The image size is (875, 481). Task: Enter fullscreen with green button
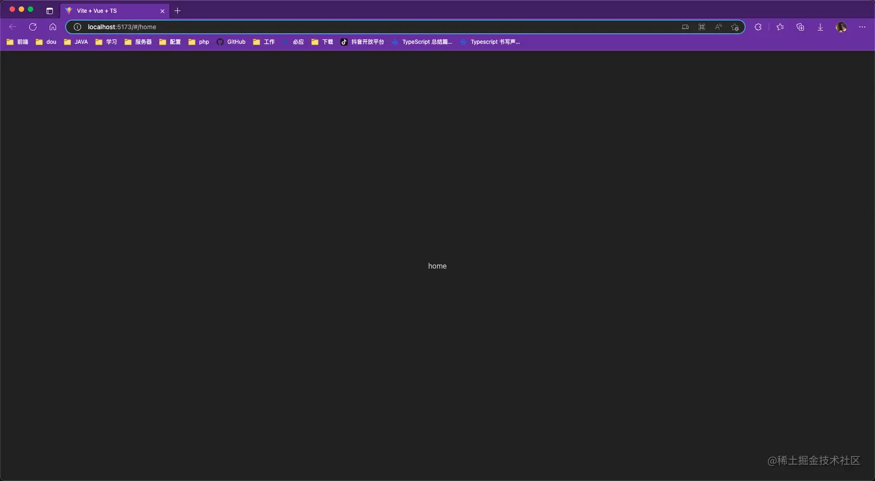tap(31, 9)
